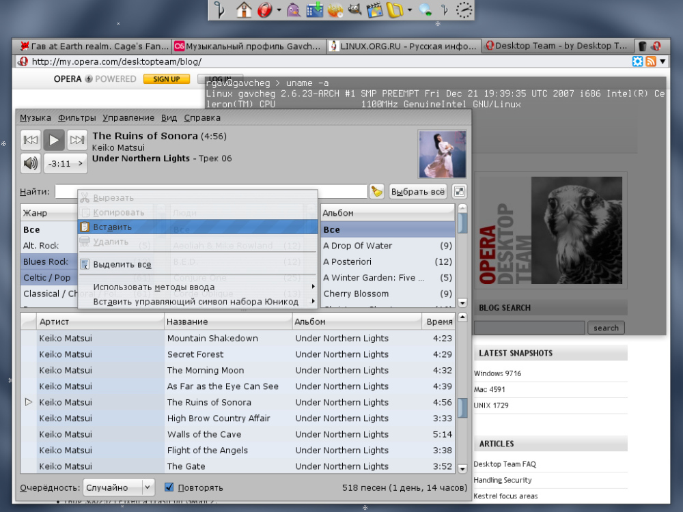Image resolution: width=683 pixels, height=512 pixels.
Task: Click the play button in the player
Action: pyautogui.click(x=53, y=140)
